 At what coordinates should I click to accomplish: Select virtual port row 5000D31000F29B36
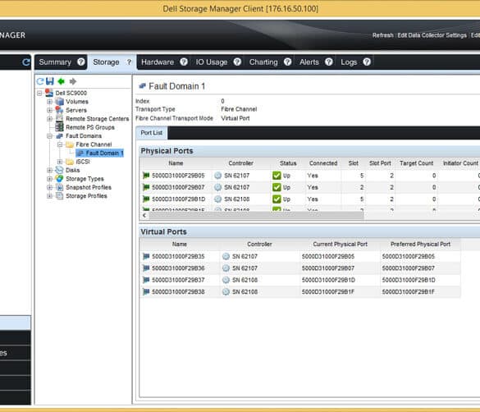(x=300, y=268)
